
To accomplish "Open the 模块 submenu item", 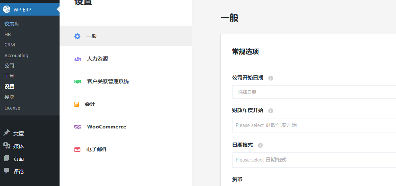I will [x=9, y=97].
